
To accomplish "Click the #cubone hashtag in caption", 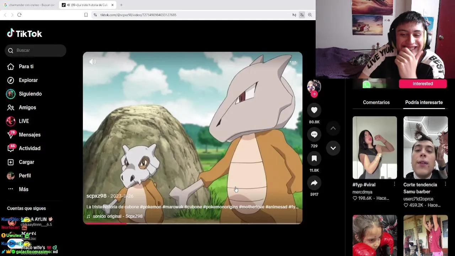I will click(x=193, y=207).
